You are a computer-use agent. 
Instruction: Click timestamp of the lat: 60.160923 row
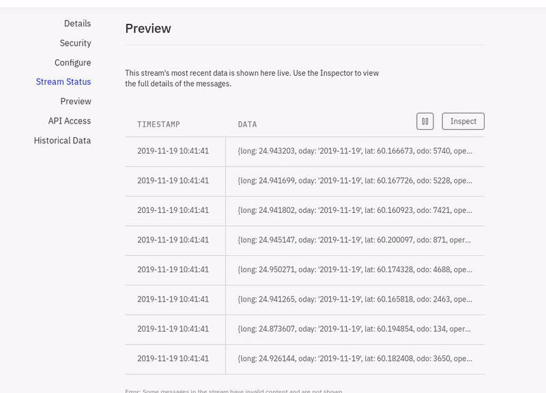[173, 210]
